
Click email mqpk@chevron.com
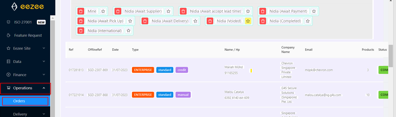point(319,70)
